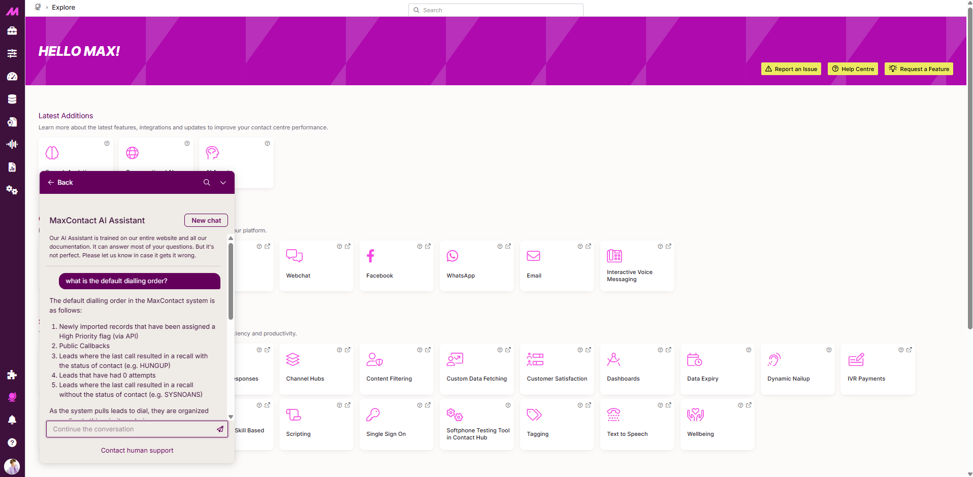Click Explore breadcrumb at top
973x477 pixels.
(x=63, y=7)
